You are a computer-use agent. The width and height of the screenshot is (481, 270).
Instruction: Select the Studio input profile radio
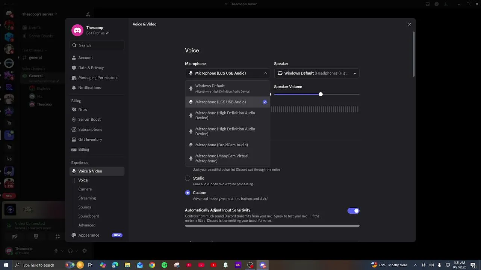click(188, 178)
